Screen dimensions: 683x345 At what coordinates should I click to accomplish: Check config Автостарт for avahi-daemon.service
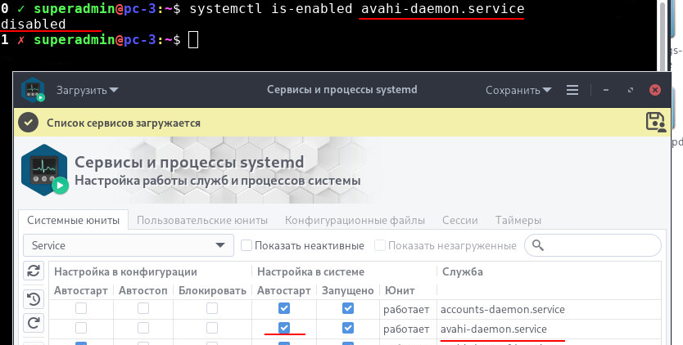coord(81,328)
